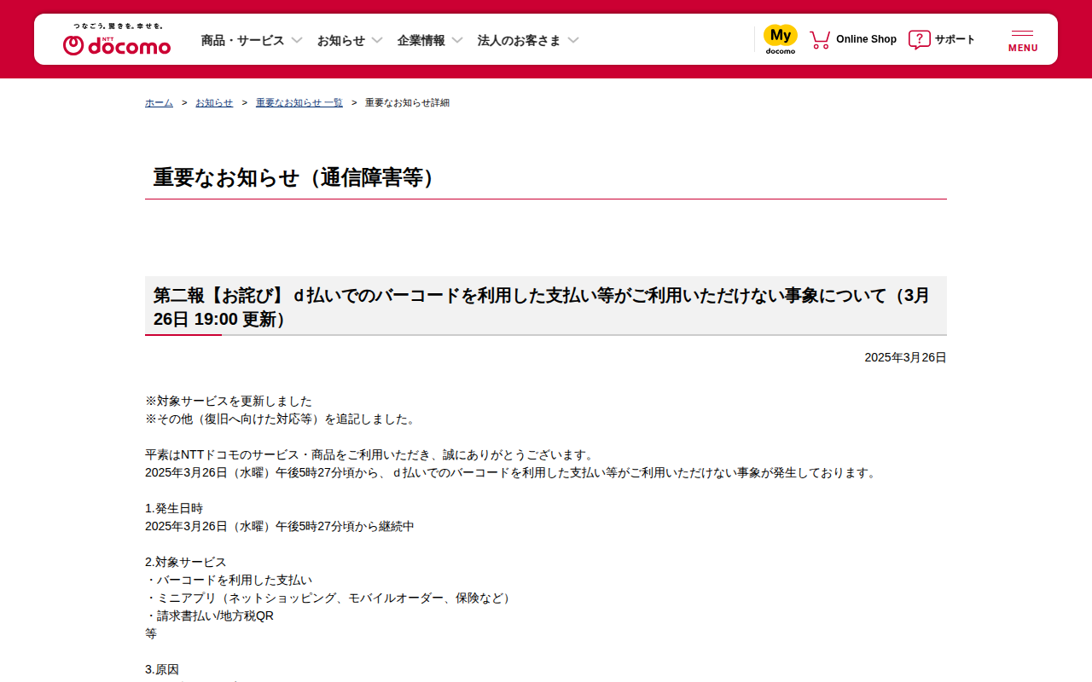Screen dimensions: 1092x682
Task: Expand the 企業情報 chevron
Action: (457, 40)
